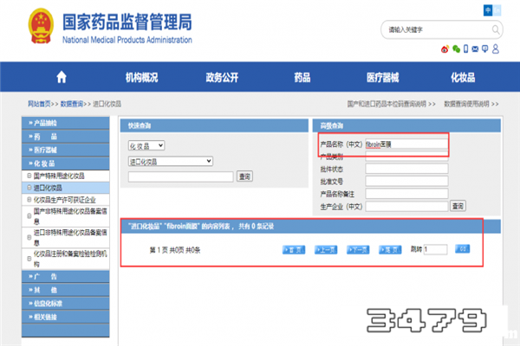Click the email envelope icon
The height and width of the screenshot is (346, 520).
click(476, 49)
